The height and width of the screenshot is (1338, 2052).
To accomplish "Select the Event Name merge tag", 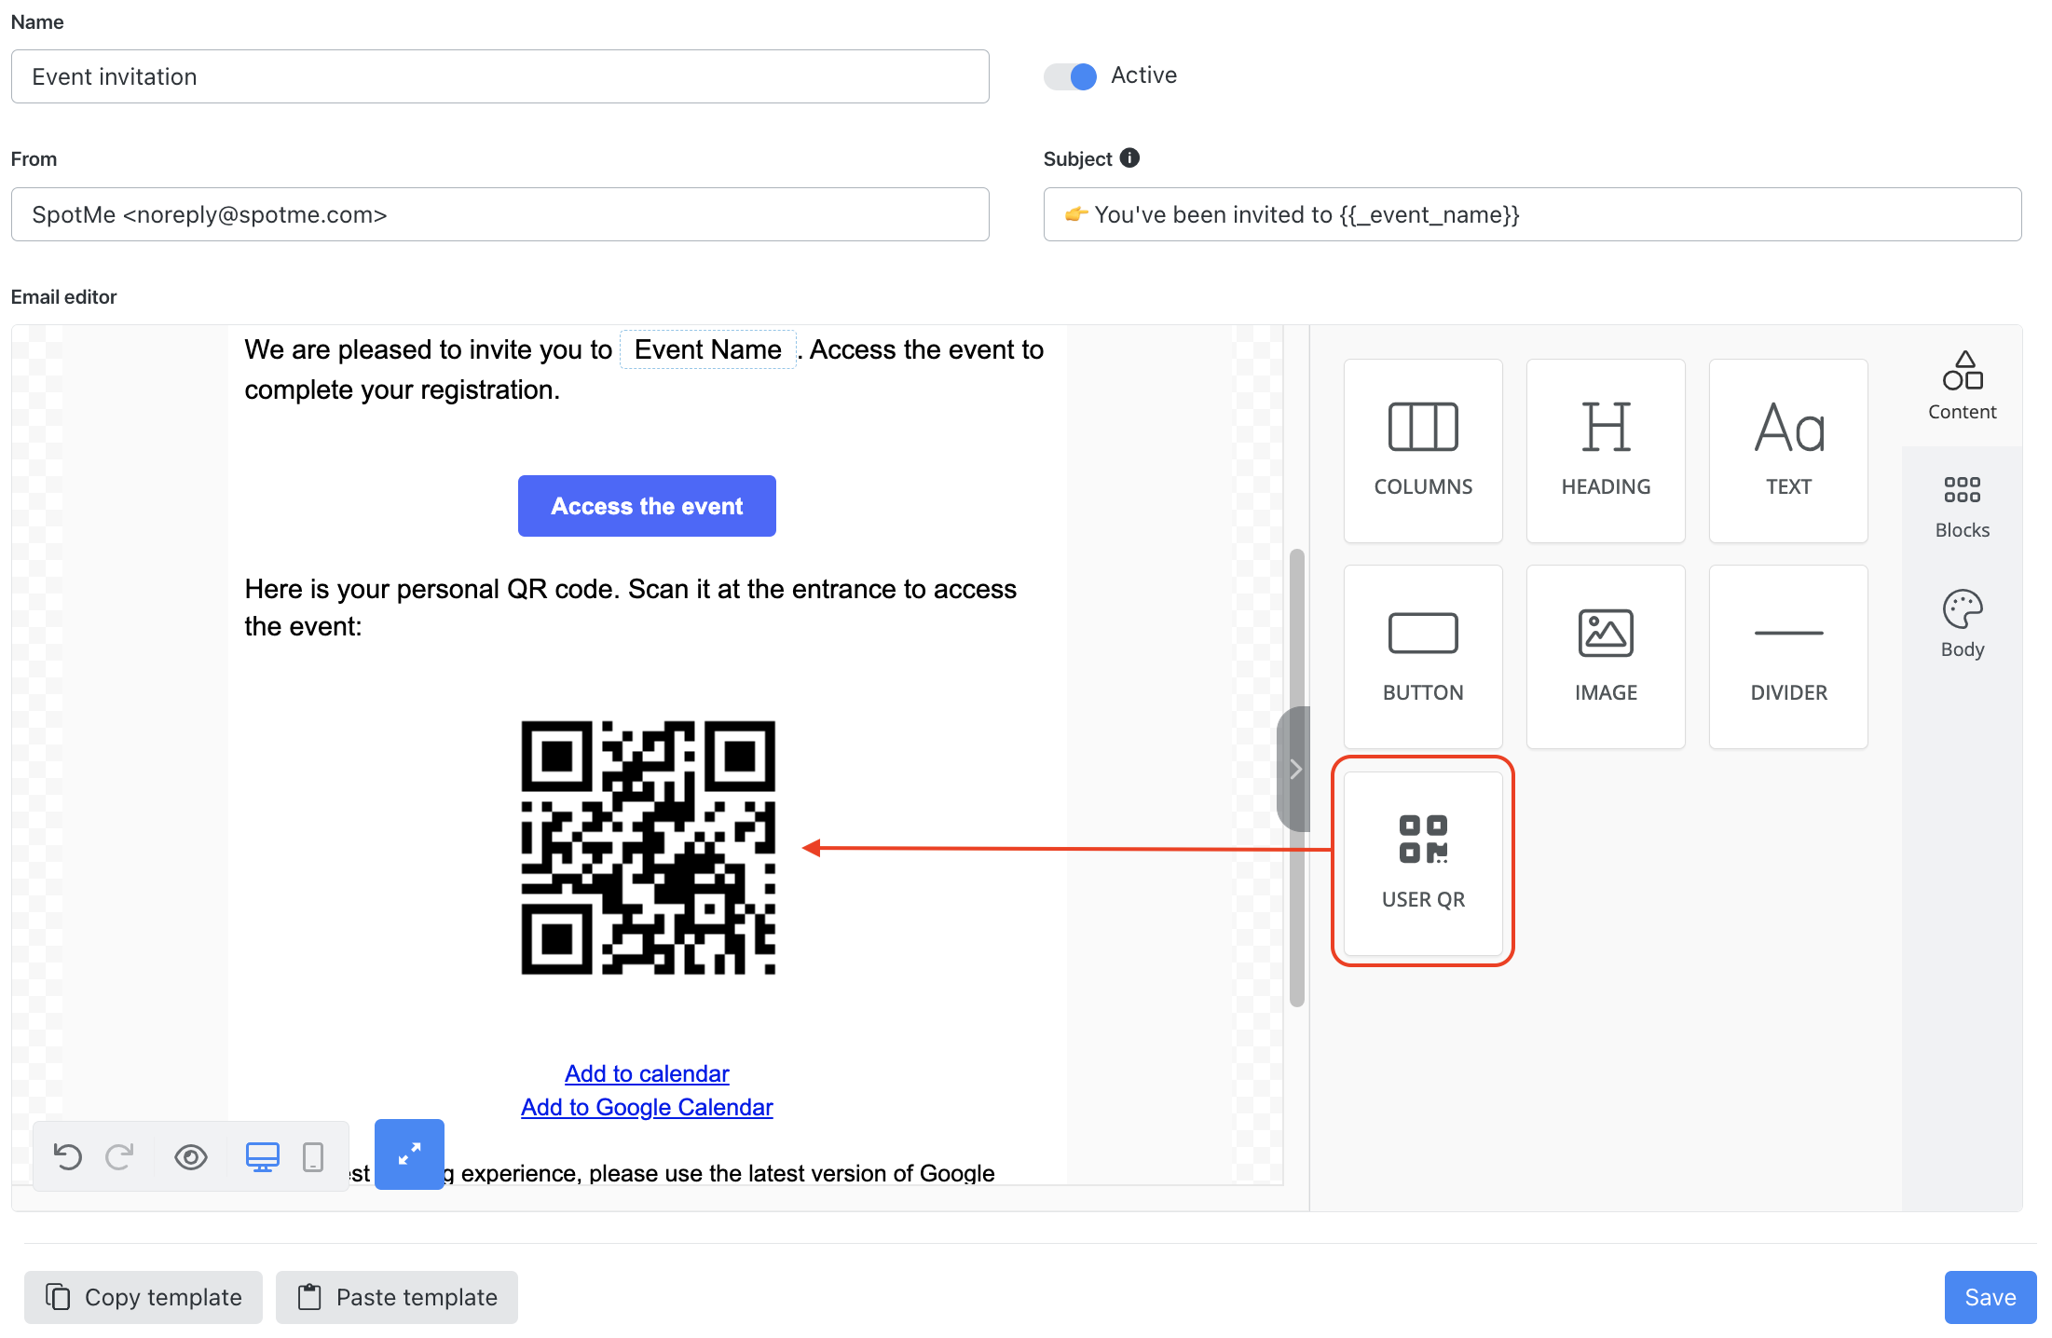I will tap(708, 349).
